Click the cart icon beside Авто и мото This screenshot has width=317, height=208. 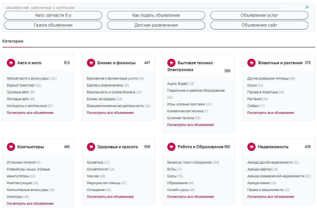pyautogui.click(x=11, y=63)
